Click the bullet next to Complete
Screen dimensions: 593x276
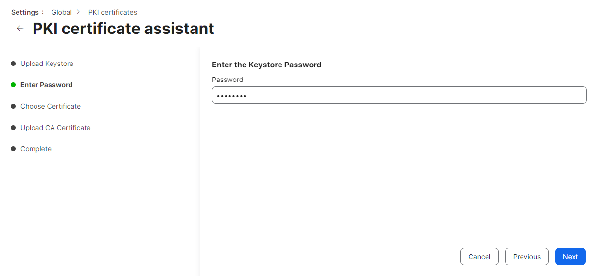click(x=13, y=149)
